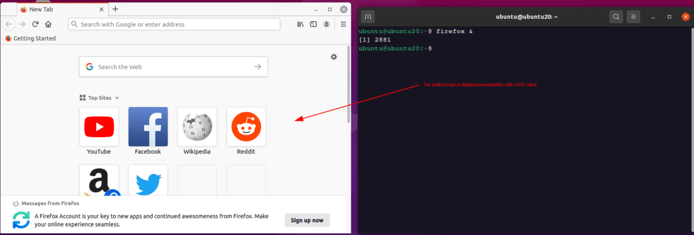Click the Sign up now button
Image resolution: width=694 pixels, height=235 pixels.
307,220
